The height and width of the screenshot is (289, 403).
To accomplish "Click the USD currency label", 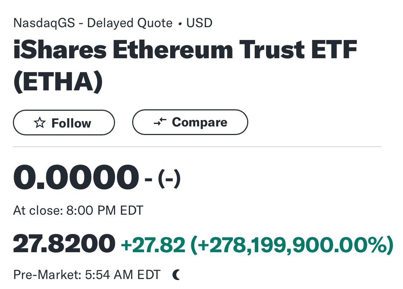I will (x=199, y=23).
